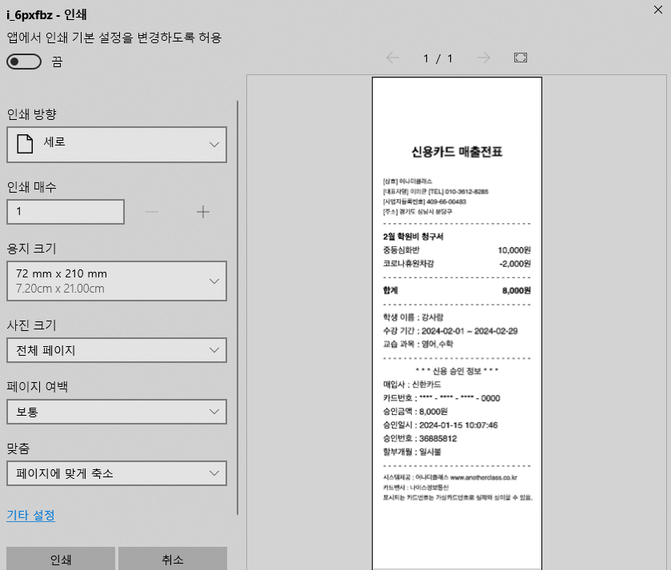Click the page number indicator 1 / 1

[x=437, y=58]
